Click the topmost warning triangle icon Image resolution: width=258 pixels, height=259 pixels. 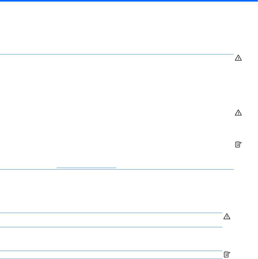tap(238, 58)
